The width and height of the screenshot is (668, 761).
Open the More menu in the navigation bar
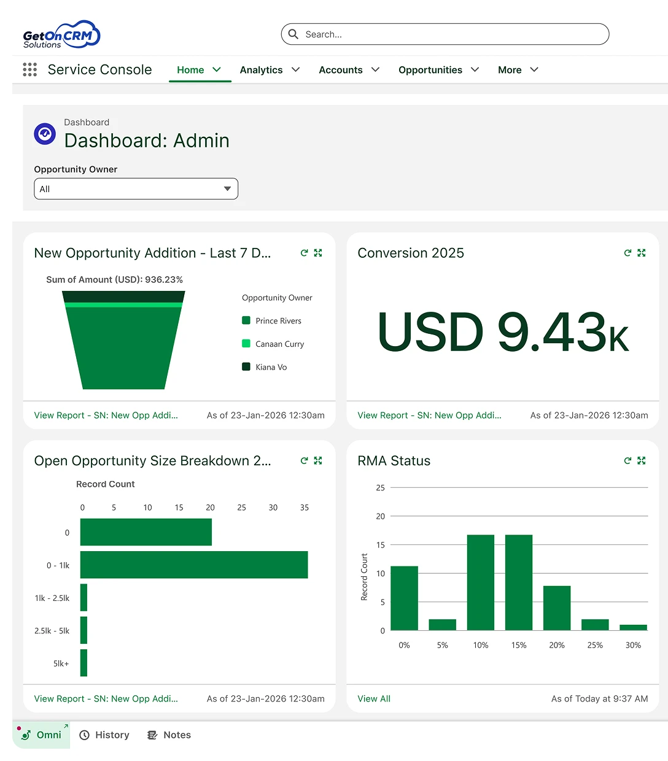pyautogui.click(x=516, y=70)
